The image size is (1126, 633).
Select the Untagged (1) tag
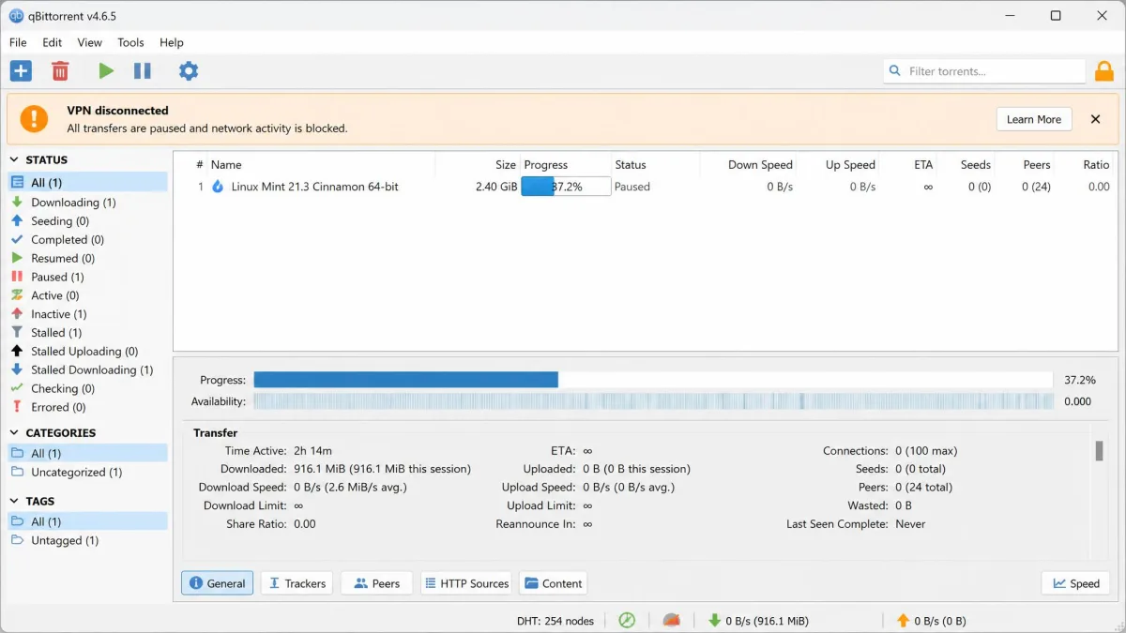pyautogui.click(x=88, y=540)
